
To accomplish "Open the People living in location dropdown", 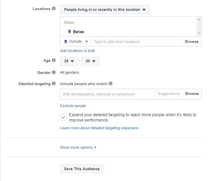I will pos(105,10).
